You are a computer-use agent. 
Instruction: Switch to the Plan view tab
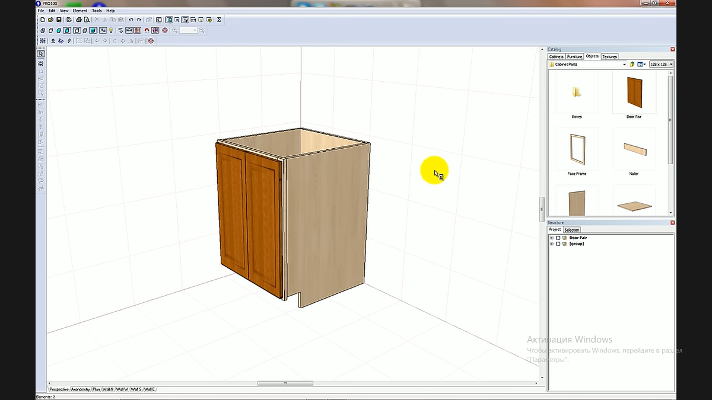click(96, 389)
